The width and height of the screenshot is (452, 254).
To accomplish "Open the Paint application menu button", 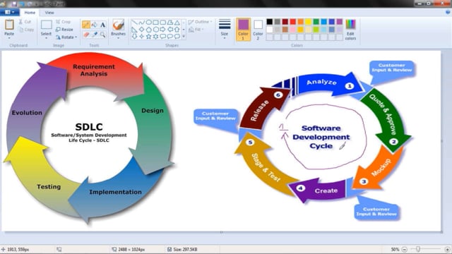I will [x=9, y=12].
